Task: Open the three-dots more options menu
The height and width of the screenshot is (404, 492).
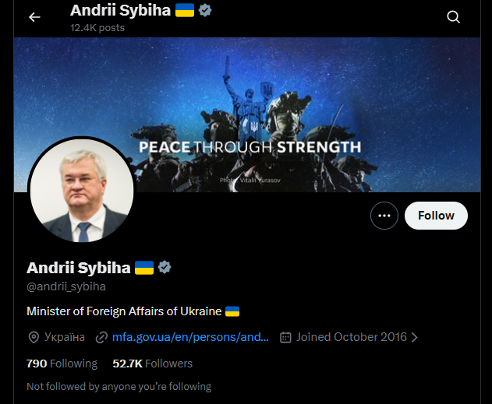Action: [x=384, y=216]
